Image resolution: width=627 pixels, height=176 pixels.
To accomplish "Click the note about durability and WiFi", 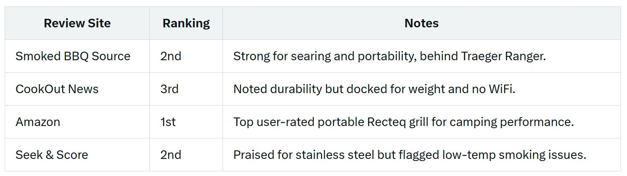I will click(374, 89).
